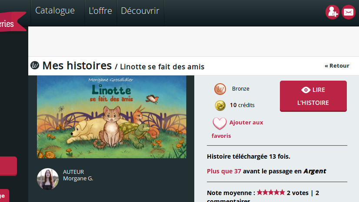The height and width of the screenshot is (202, 359).
Task: Open the Linotte book cover image
Action: coord(111,117)
